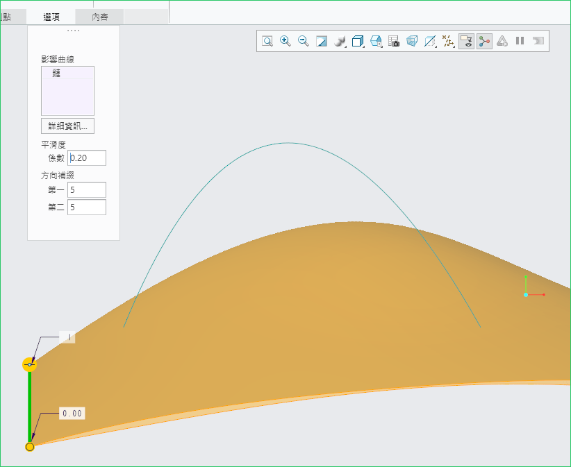Expand the Datum Display Filters dropdown
The width and height of the screenshot is (571, 467).
pyautogui.click(x=448, y=42)
